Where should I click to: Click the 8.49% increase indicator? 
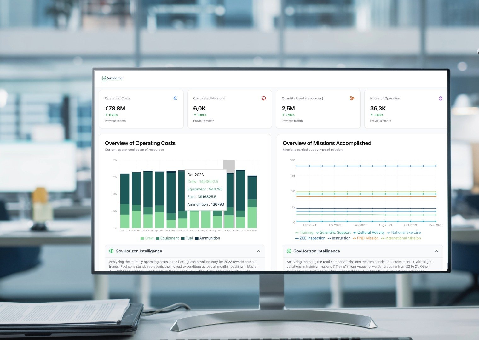(112, 115)
